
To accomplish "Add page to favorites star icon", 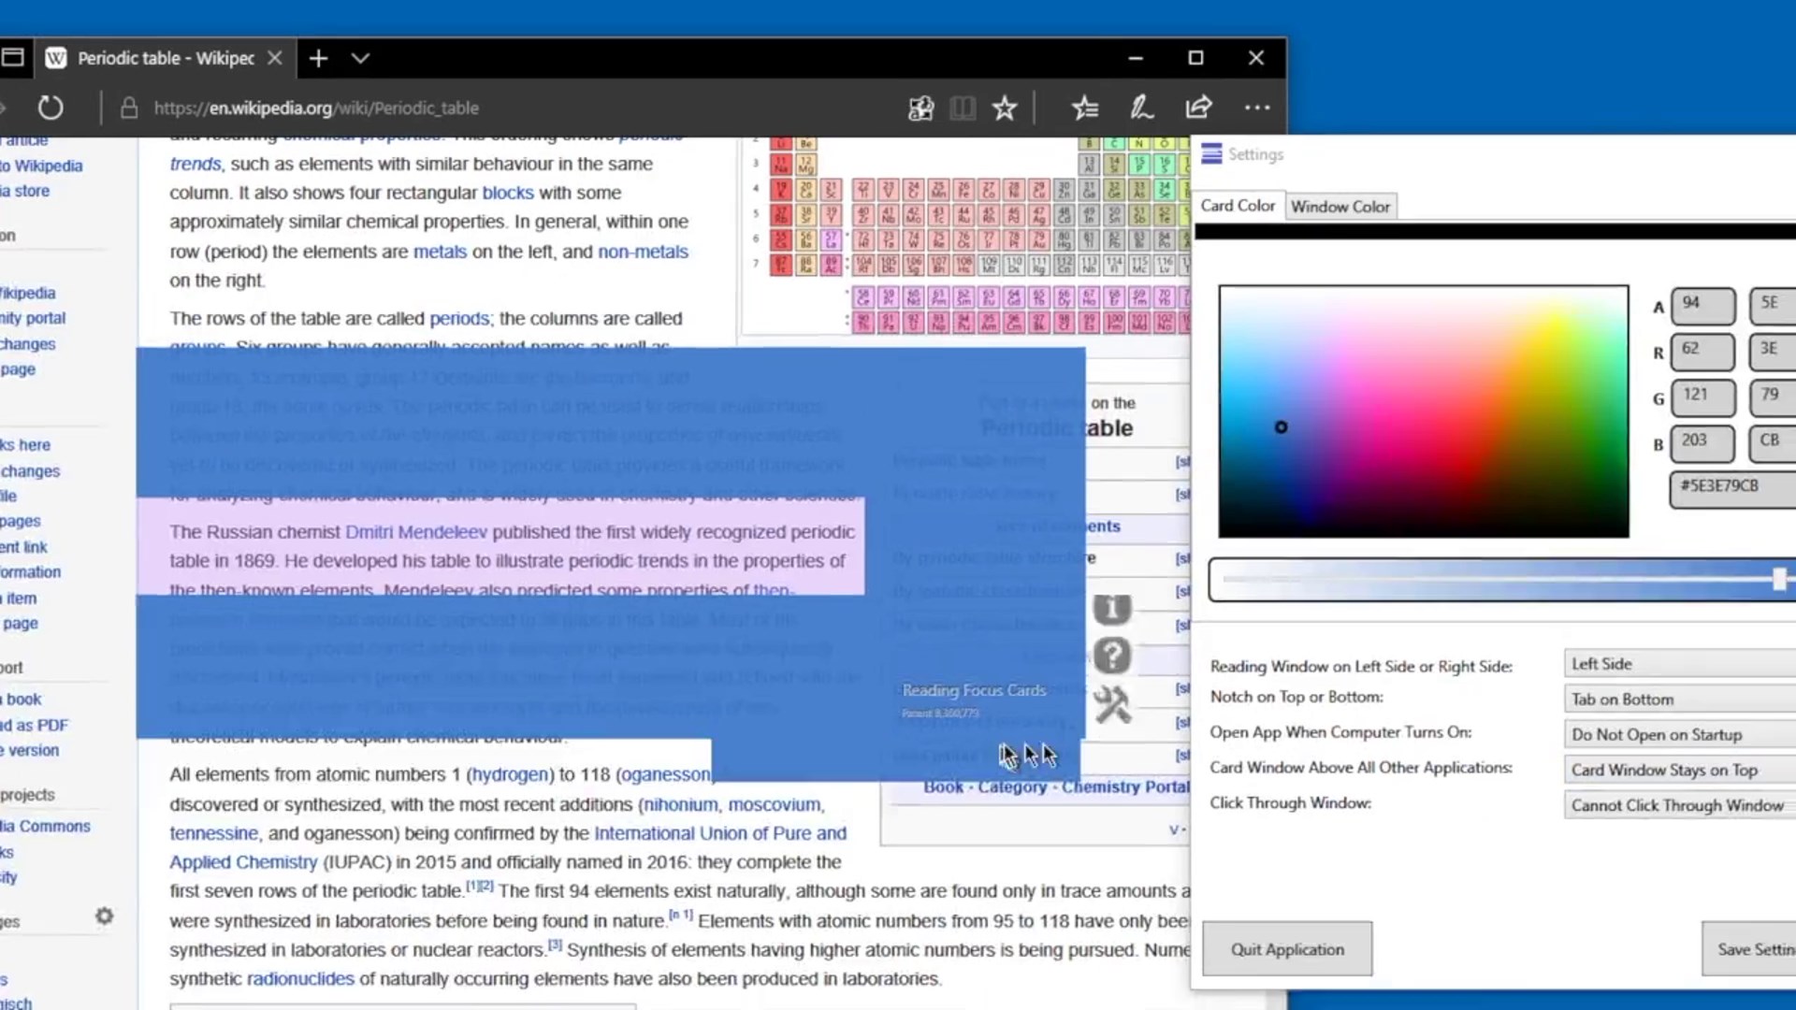I will tap(1005, 108).
